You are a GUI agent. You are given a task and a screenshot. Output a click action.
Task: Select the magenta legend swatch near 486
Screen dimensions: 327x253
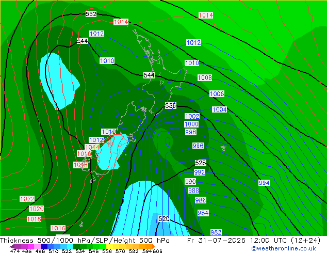[30, 246]
